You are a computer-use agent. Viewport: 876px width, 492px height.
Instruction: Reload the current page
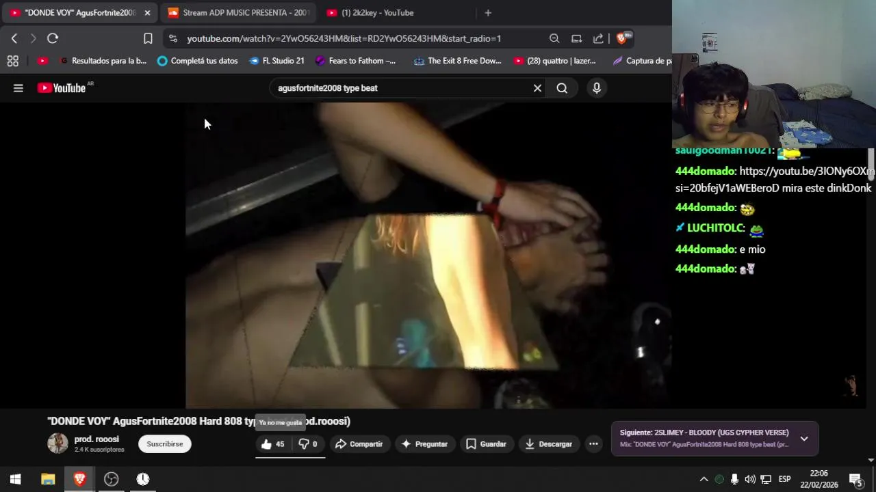tap(53, 38)
